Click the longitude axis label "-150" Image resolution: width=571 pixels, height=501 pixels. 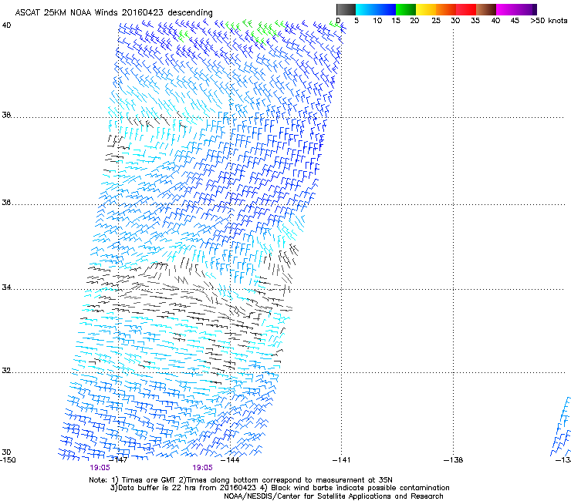(8, 460)
